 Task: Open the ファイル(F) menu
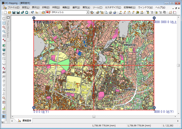14,8
